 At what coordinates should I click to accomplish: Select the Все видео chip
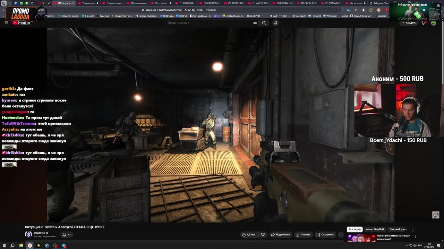click(x=355, y=229)
